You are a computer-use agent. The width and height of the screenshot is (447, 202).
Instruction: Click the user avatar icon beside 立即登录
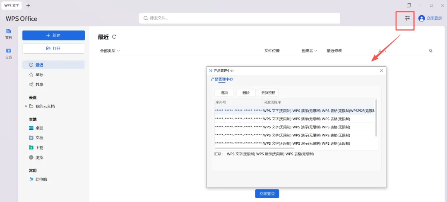421,18
